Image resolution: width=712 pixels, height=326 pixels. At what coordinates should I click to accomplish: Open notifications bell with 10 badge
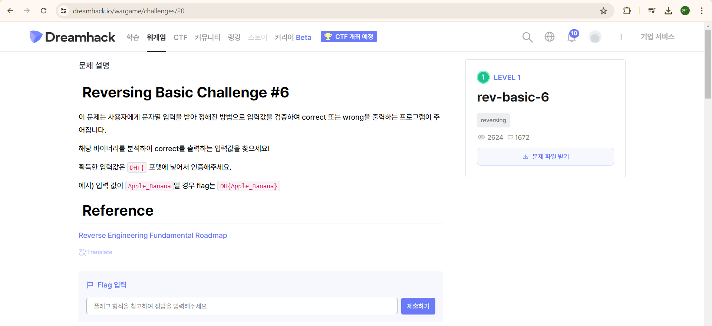(x=572, y=36)
